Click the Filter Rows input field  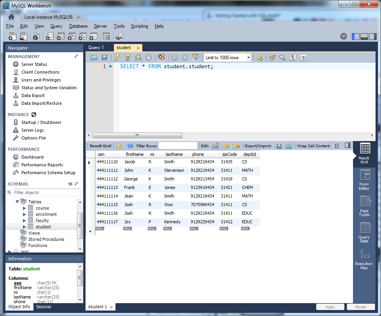(x=178, y=146)
